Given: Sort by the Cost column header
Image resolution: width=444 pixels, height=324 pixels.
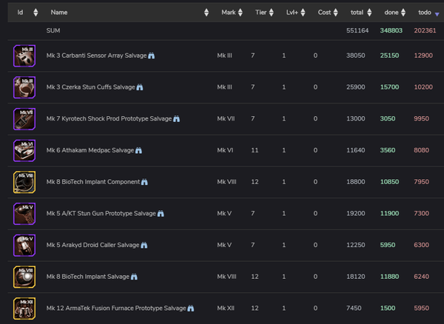Looking at the screenshot, I should click(324, 13).
